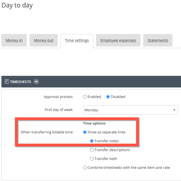Screen dimensions: 181x181
Task: Select the Time settings tab
Action: pos(77,40)
